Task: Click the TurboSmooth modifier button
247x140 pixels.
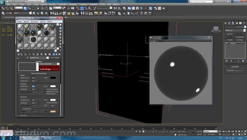Action: pyautogui.click(x=239, y=37)
